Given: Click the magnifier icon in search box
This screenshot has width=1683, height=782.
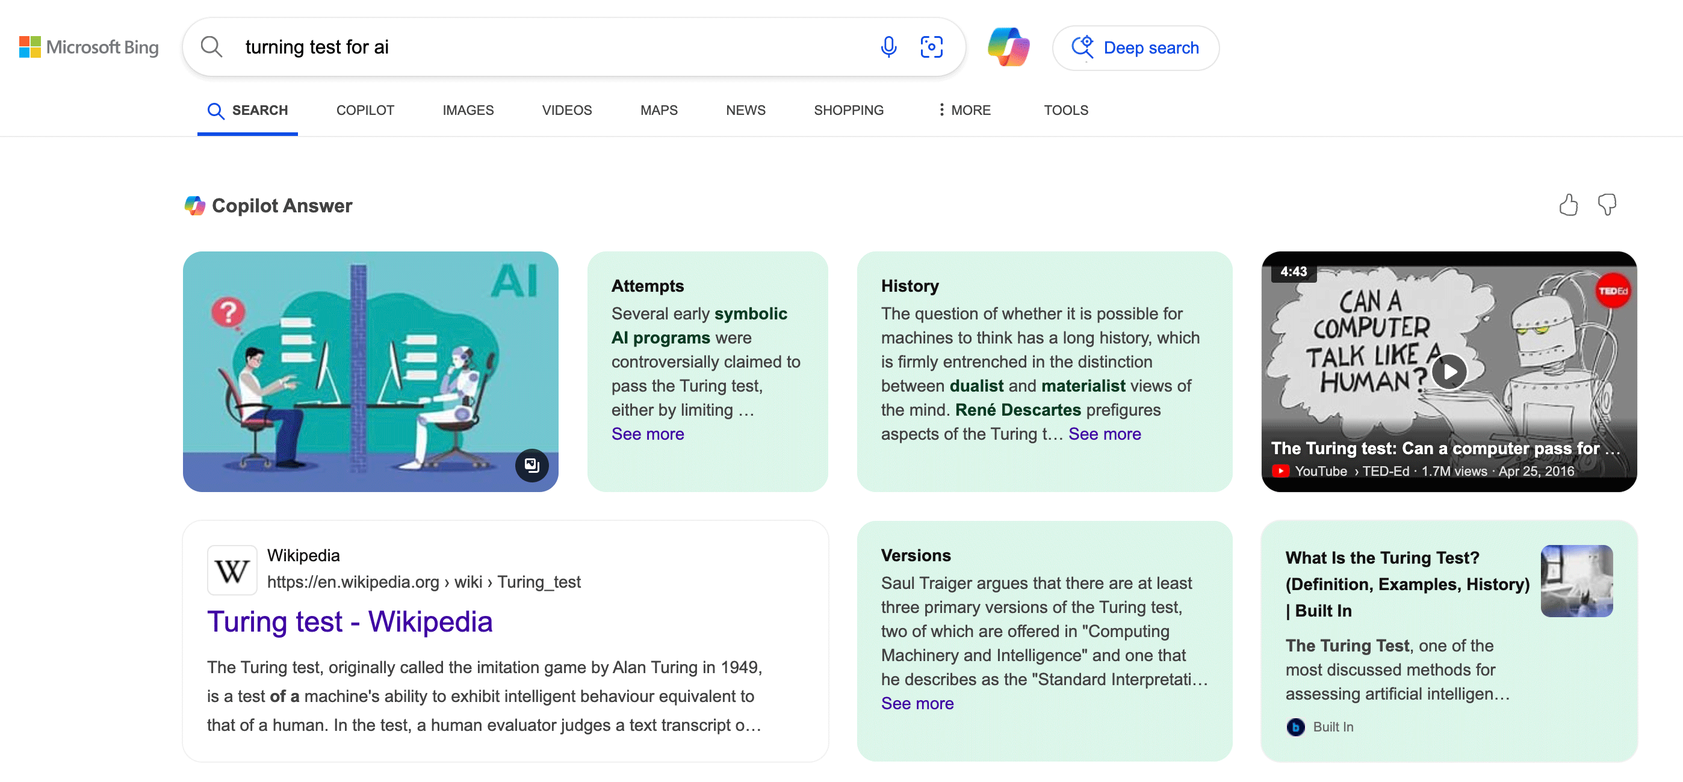Looking at the screenshot, I should [211, 47].
